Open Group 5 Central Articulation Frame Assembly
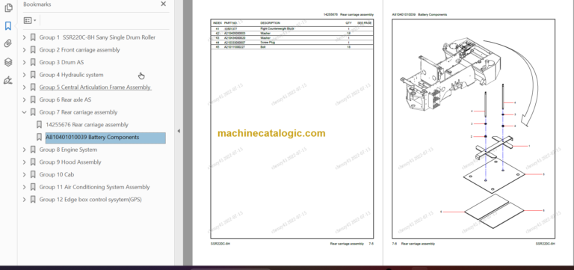 tap(95, 88)
